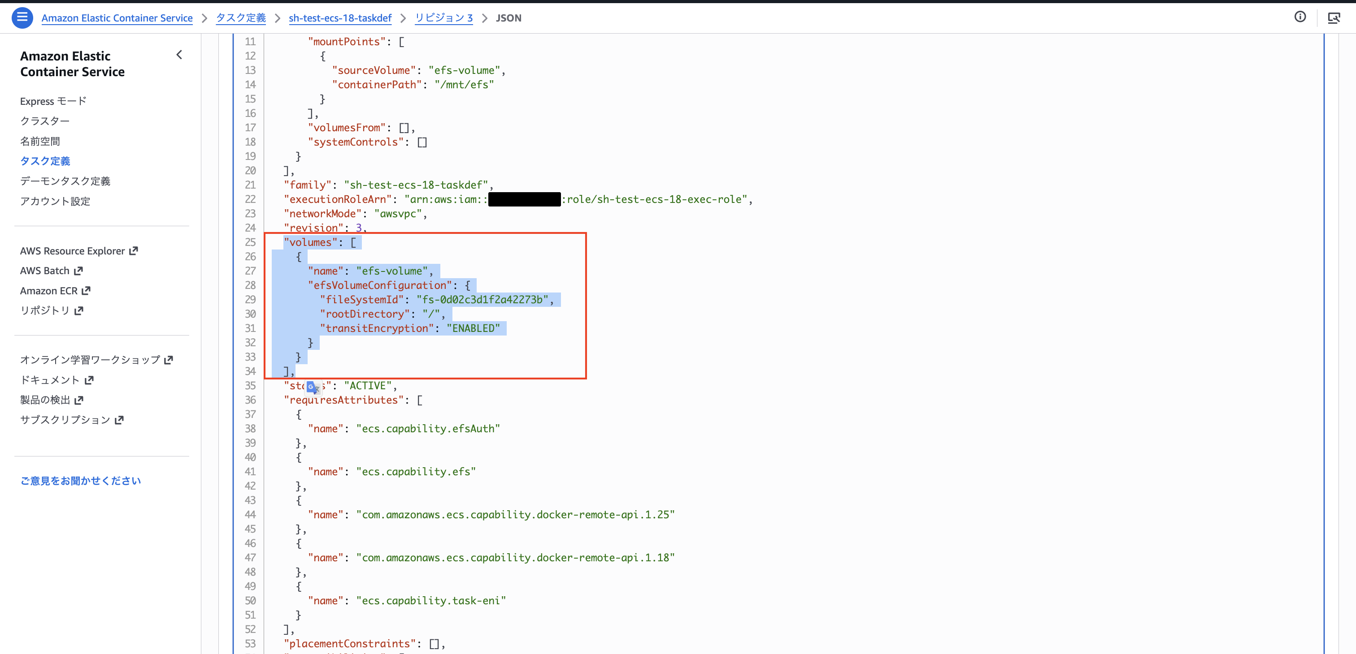Select デーモンタスク定義 in sidebar
Viewport: 1356px width, 654px height.
(x=65, y=181)
